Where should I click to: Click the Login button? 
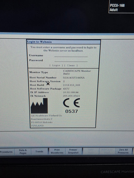tap(56, 65)
